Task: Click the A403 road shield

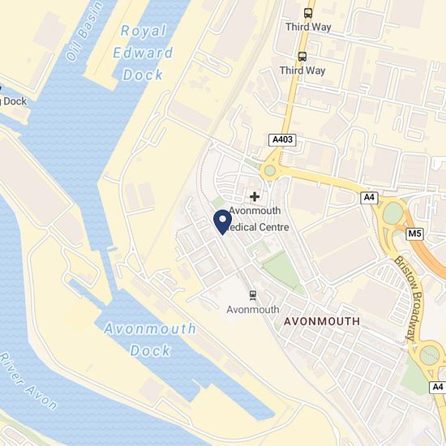Action: (x=282, y=140)
